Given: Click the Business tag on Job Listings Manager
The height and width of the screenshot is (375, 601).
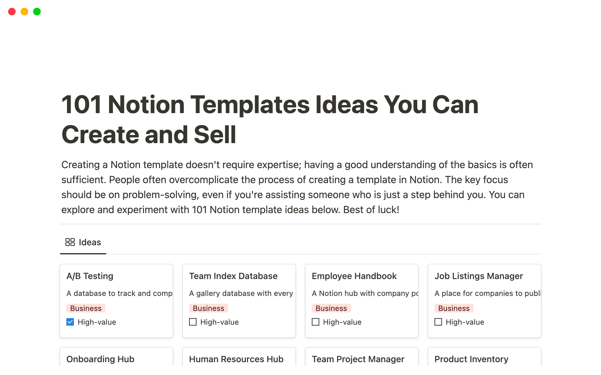Looking at the screenshot, I should 454,308.
